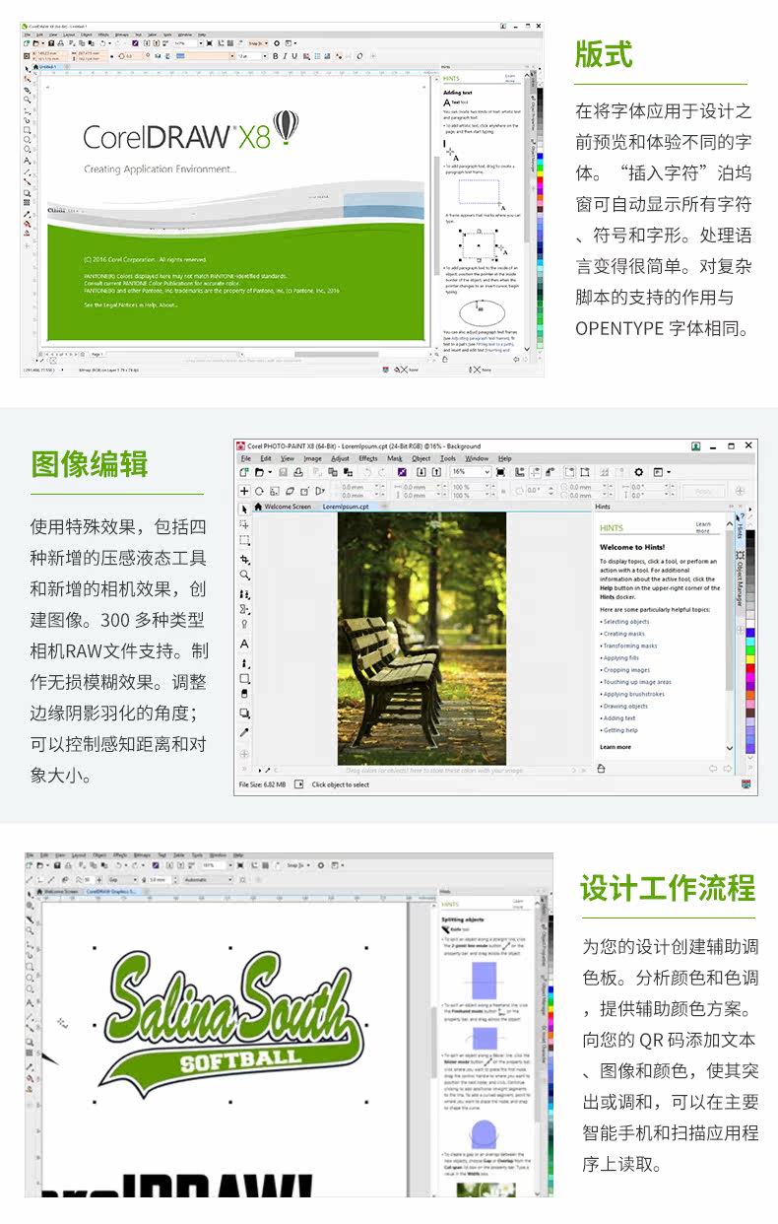
Task: Open Object menu in PHOTO-PAINT window
Action: [421, 458]
